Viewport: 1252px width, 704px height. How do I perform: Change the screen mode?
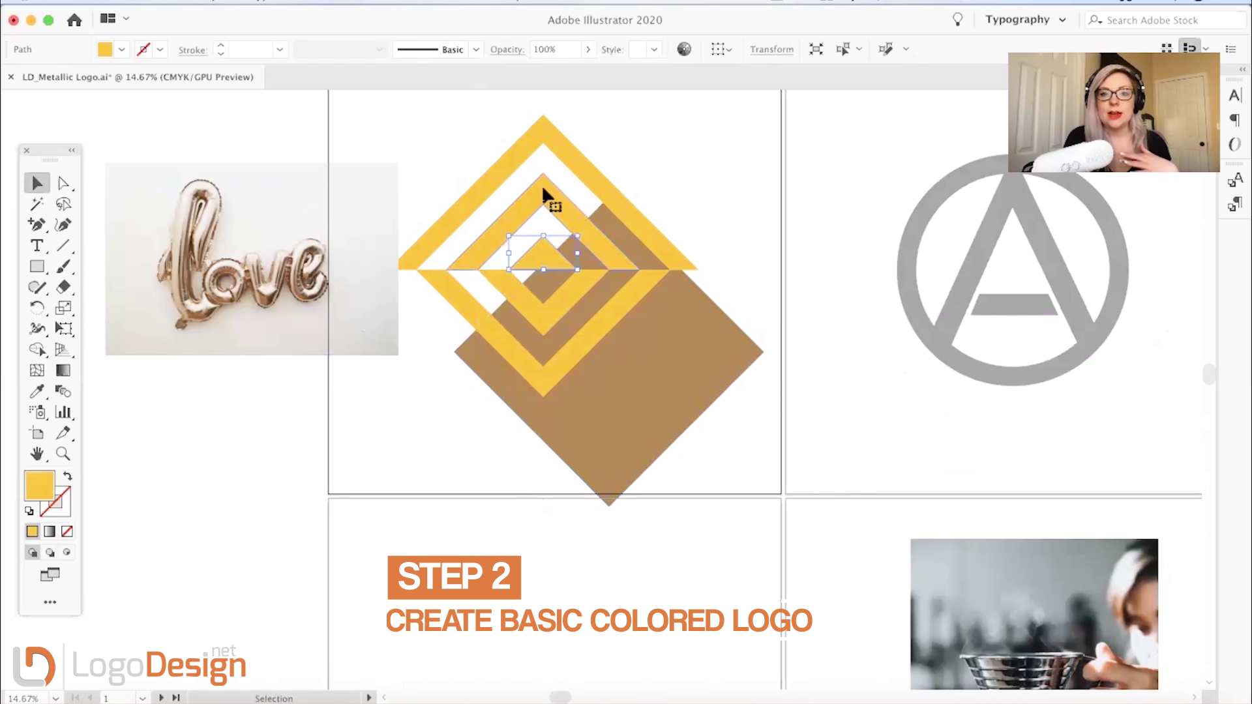point(50,575)
